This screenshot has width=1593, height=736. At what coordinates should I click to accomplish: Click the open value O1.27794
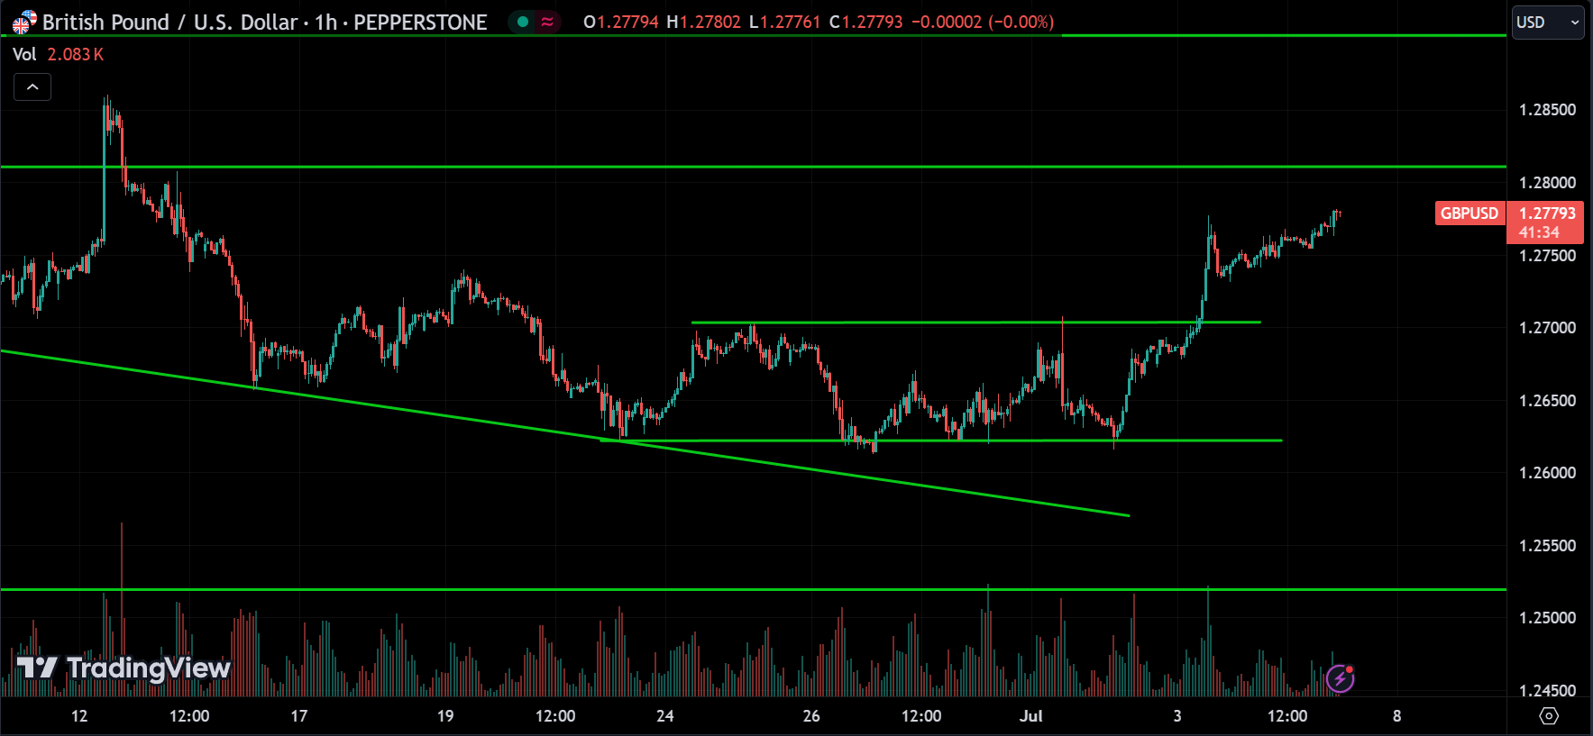(x=621, y=22)
